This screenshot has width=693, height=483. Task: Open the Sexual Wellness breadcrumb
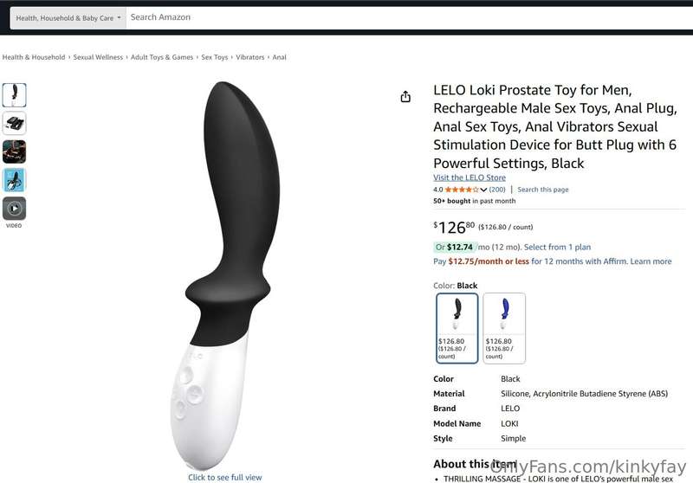pyautogui.click(x=98, y=57)
